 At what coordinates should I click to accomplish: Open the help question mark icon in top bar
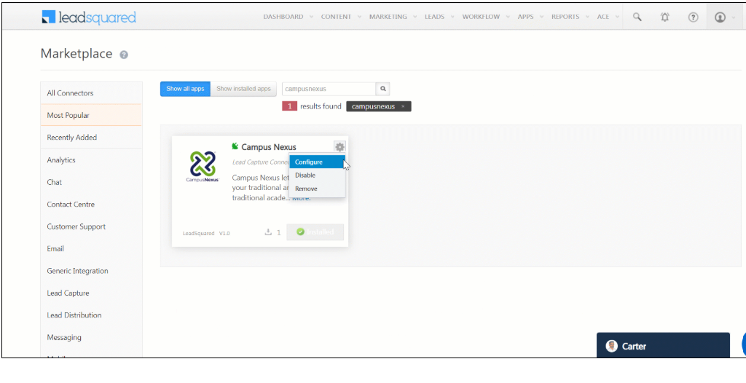[694, 17]
